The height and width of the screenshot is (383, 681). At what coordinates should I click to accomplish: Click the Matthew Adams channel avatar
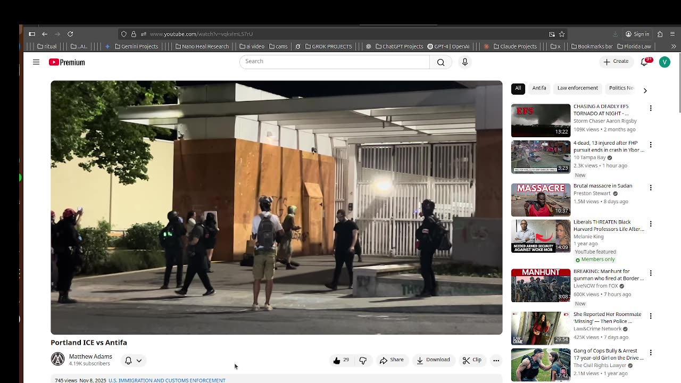pyautogui.click(x=57, y=359)
